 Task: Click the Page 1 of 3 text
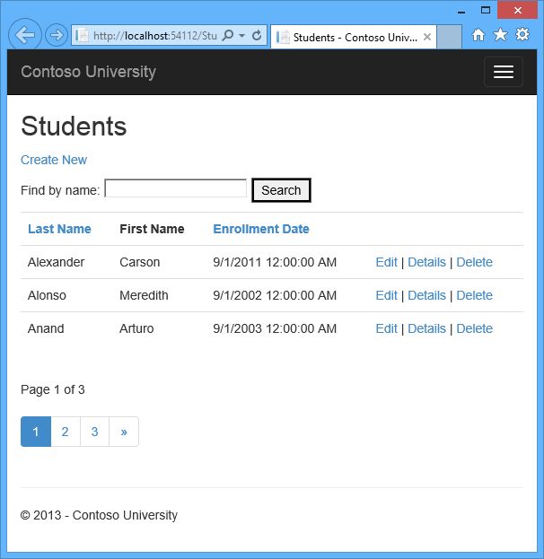coord(53,389)
